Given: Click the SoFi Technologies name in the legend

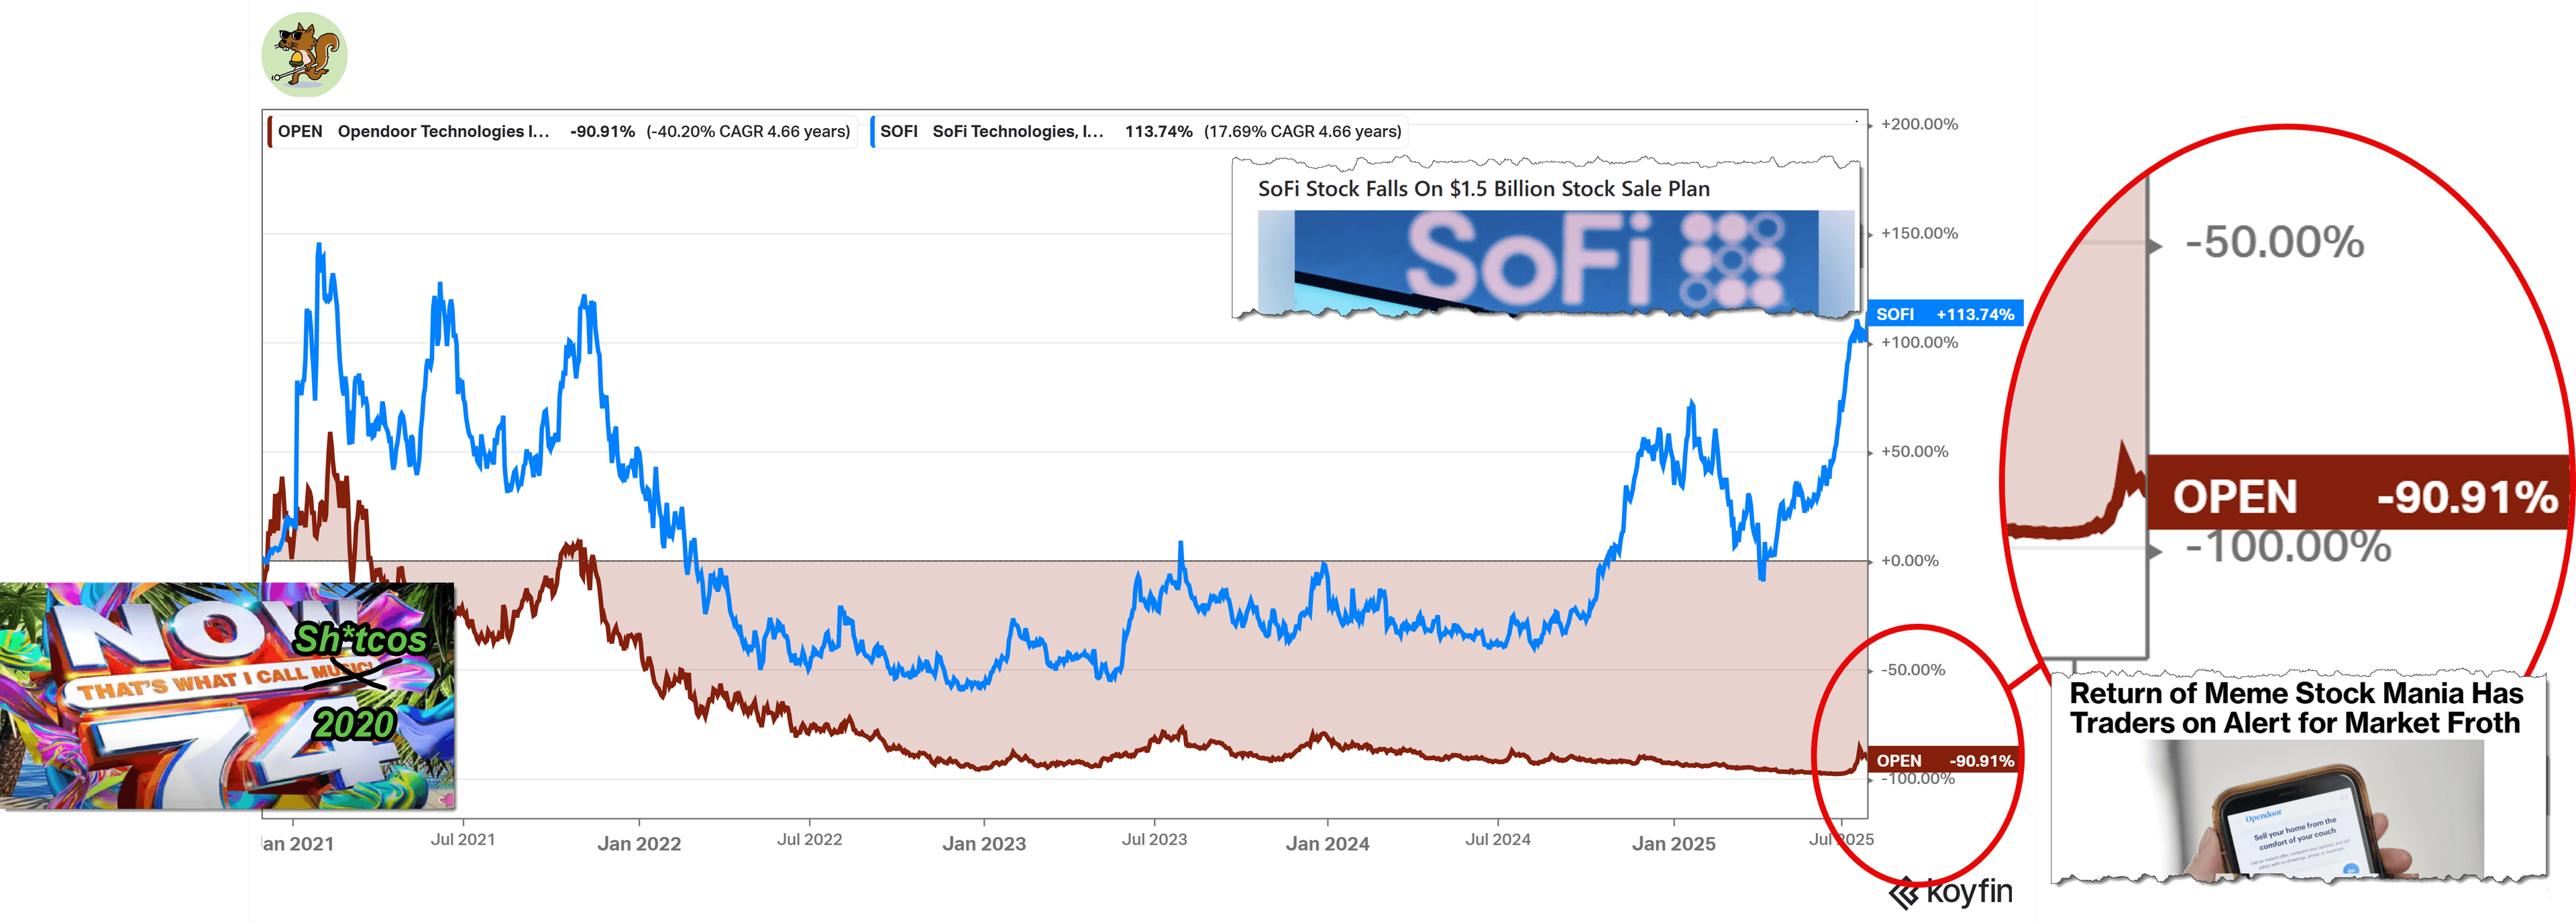Looking at the screenshot, I should [1018, 132].
